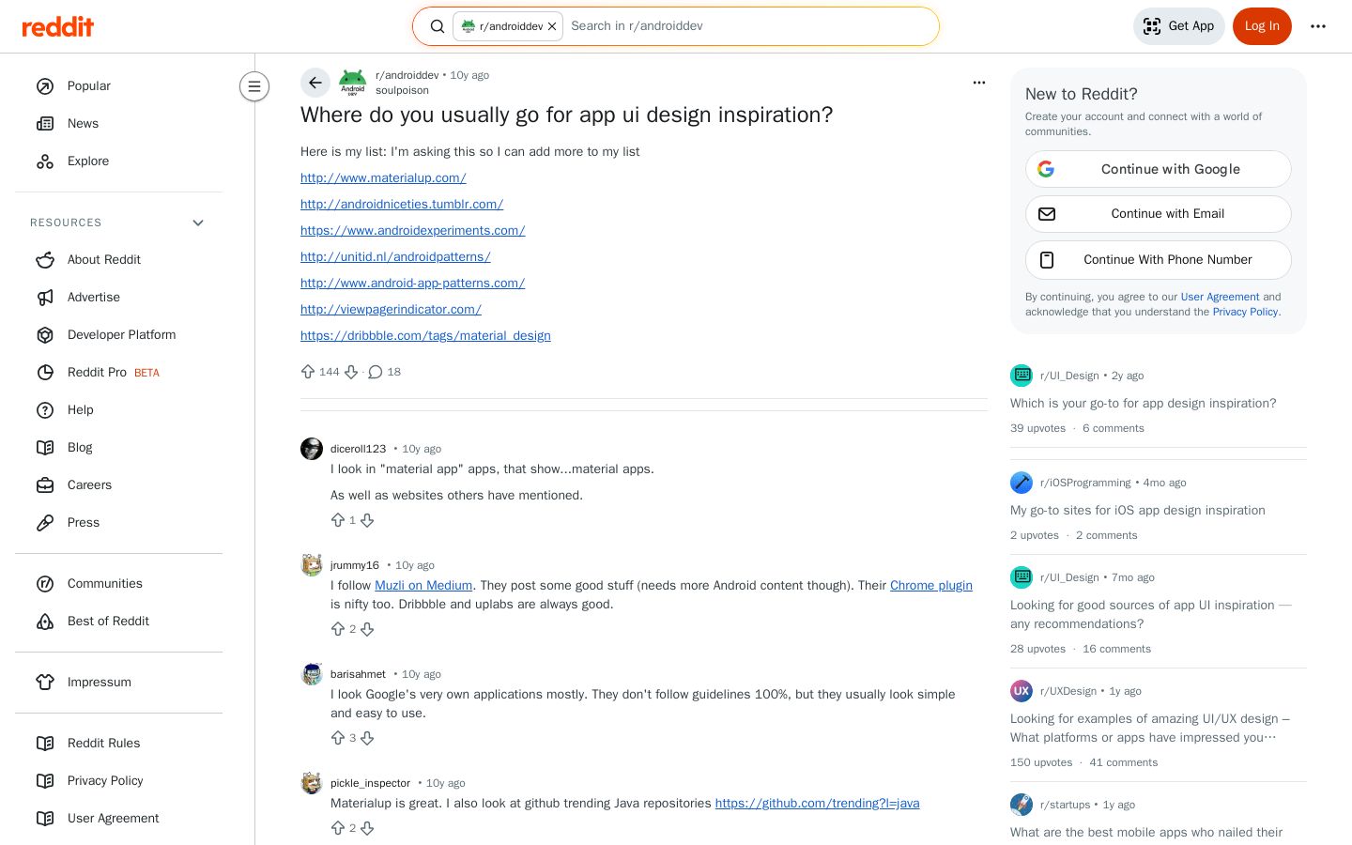Click the back arrow beside post header
The width and height of the screenshot is (1352, 845).
[x=315, y=83]
